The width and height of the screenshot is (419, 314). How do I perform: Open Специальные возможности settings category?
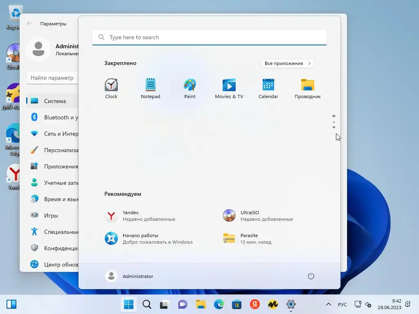52,232
